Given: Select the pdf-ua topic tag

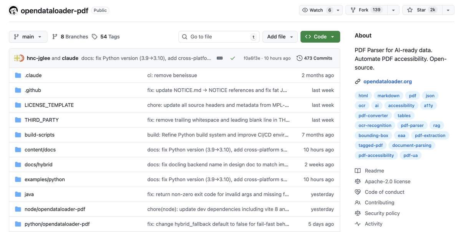Looking at the screenshot, I should pos(411,155).
